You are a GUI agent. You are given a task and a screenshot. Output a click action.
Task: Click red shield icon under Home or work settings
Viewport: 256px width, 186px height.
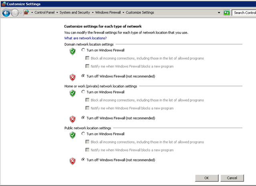73,119
